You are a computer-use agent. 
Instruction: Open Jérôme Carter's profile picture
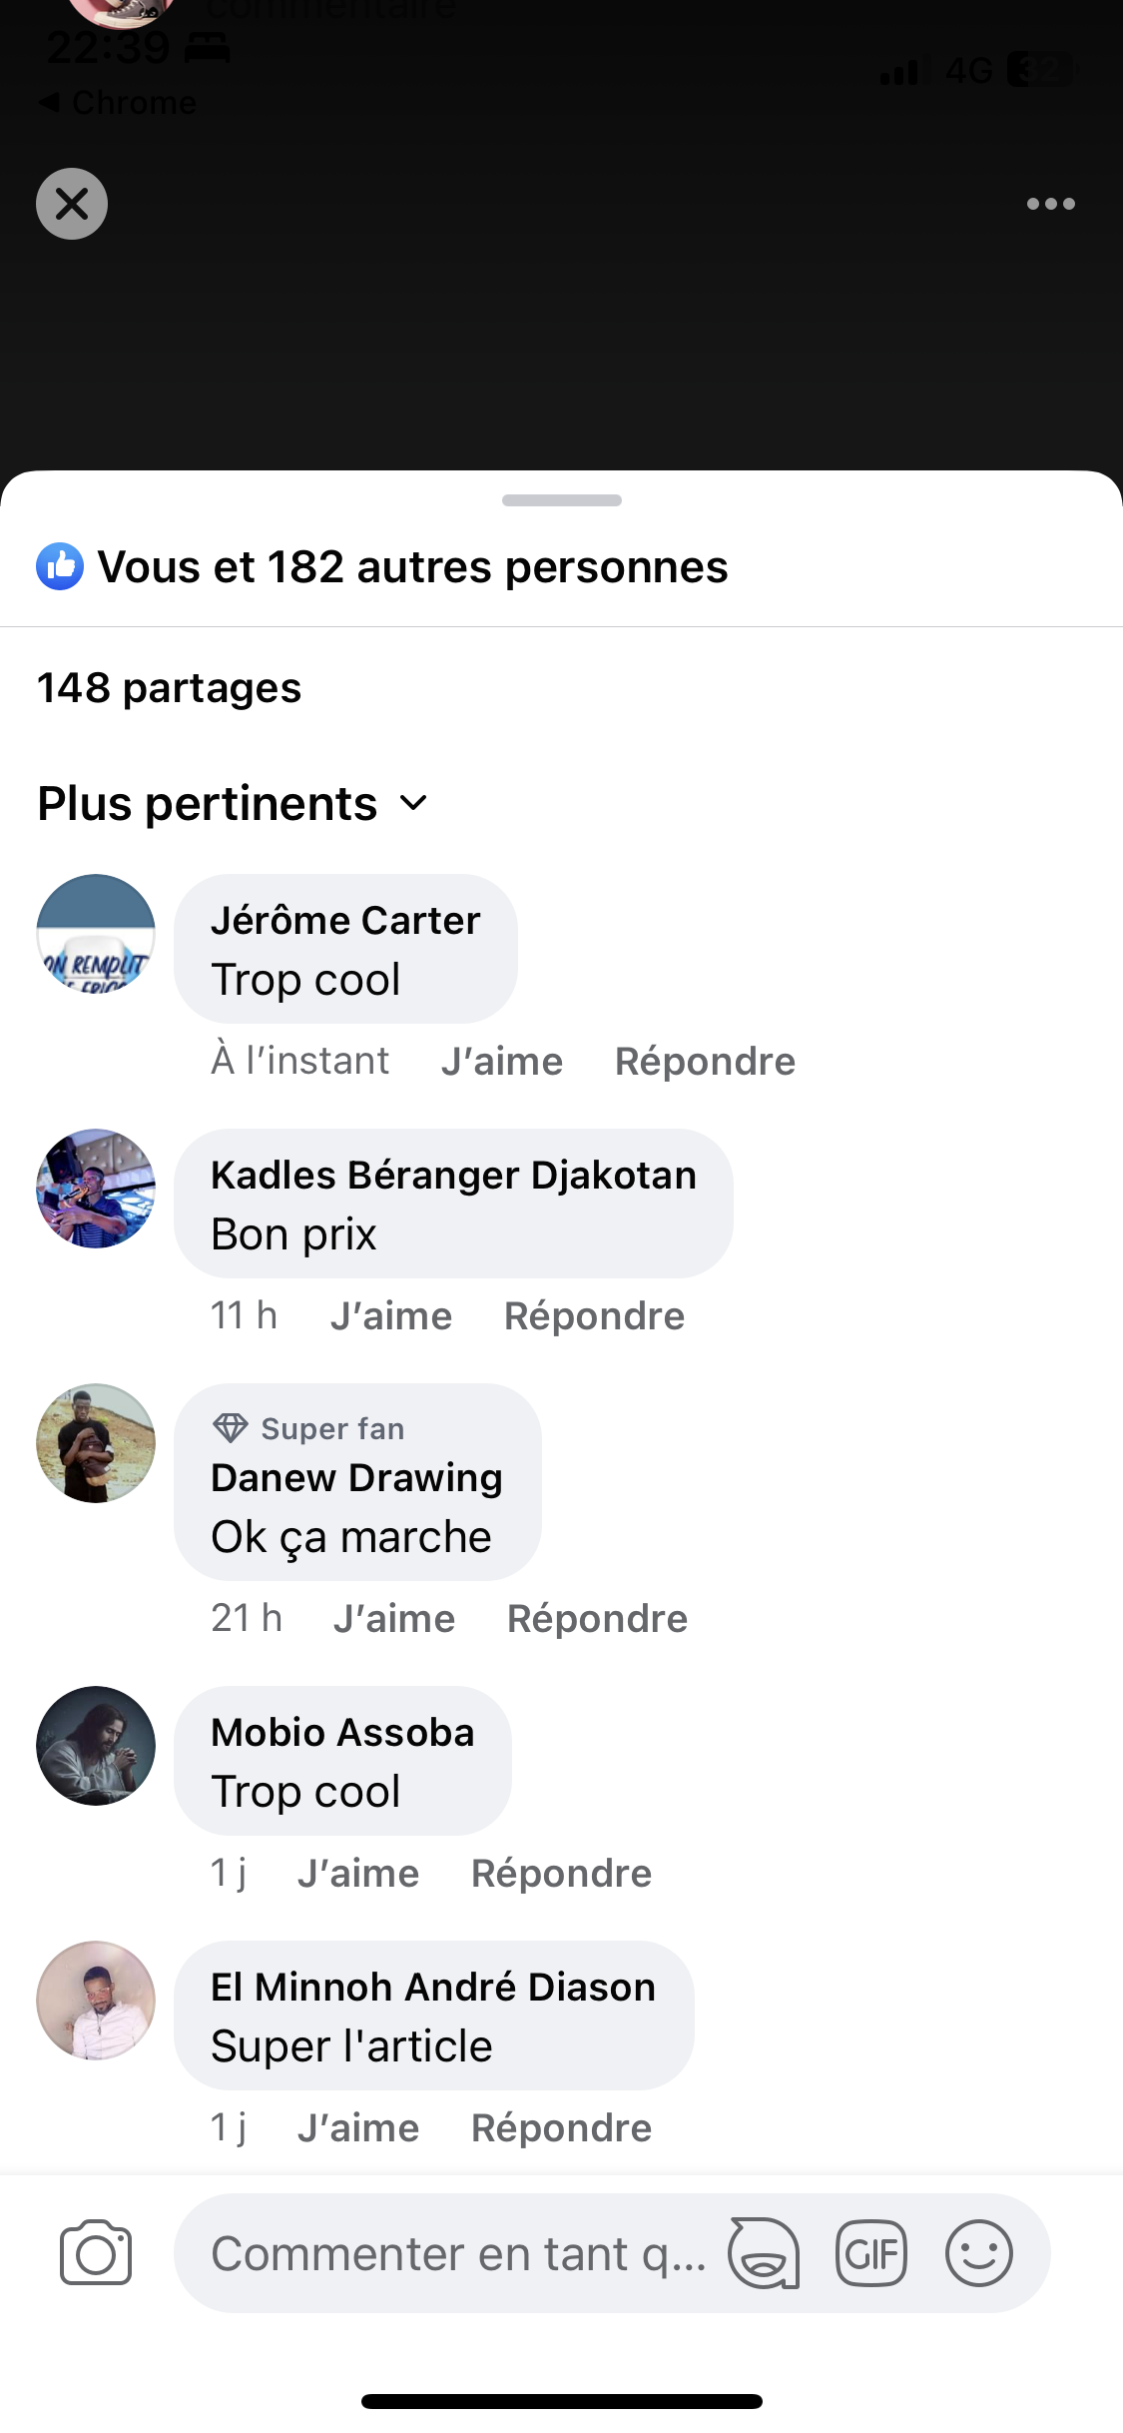pyautogui.click(x=96, y=934)
